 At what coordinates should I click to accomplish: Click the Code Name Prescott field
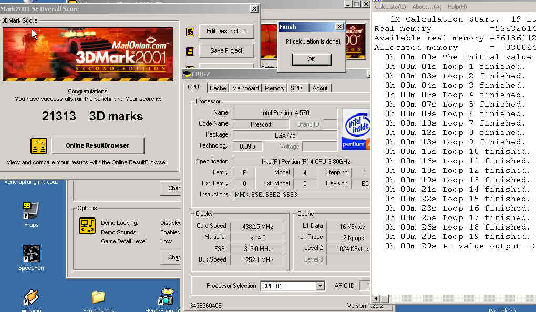click(261, 124)
